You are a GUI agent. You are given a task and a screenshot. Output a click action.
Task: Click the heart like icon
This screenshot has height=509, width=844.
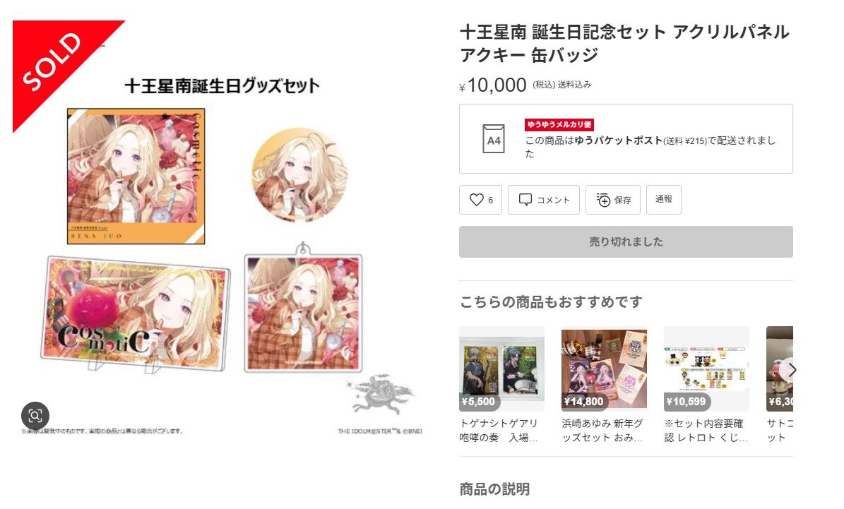point(476,200)
